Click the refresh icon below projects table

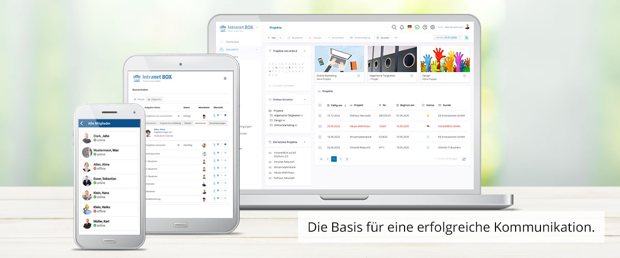click(x=463, y=159)
